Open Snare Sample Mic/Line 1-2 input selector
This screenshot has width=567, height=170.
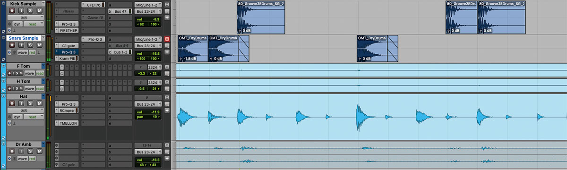click(148, 39)
